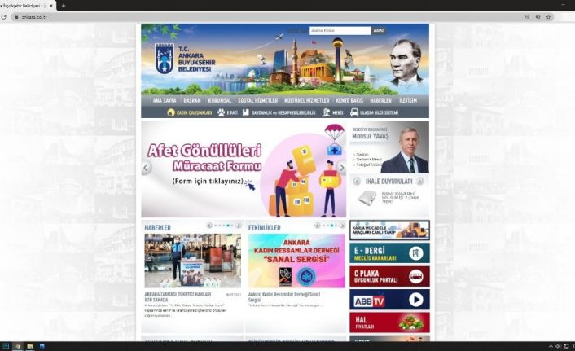
Task: Open C Plaka Uygunluk Portalı banner
Action: [389, 276]
